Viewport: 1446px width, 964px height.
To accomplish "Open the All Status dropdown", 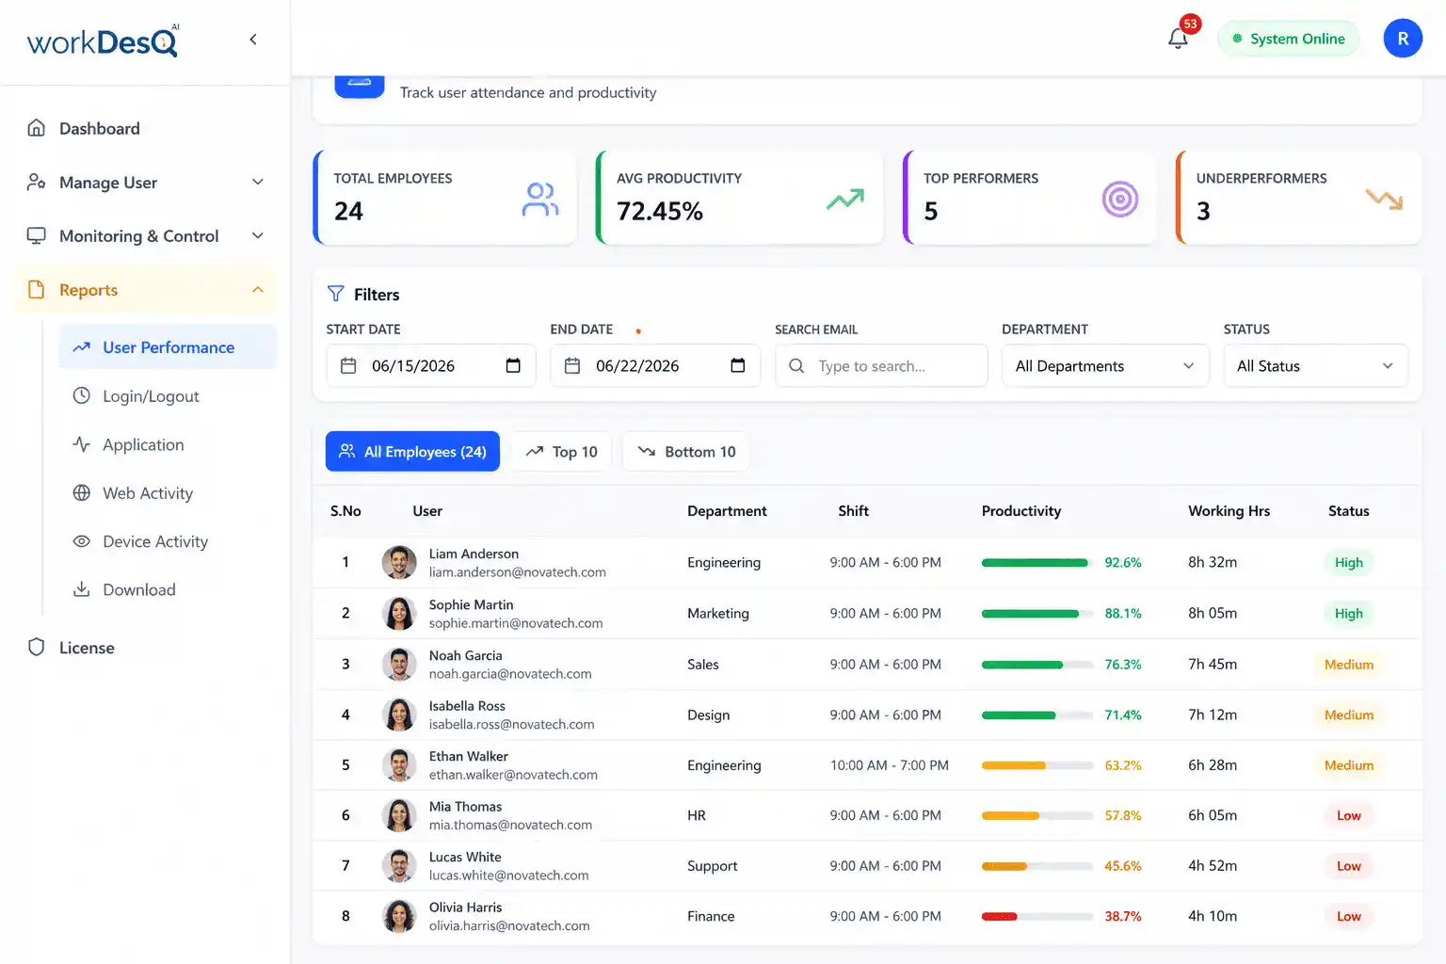I will pos(1316,365).
